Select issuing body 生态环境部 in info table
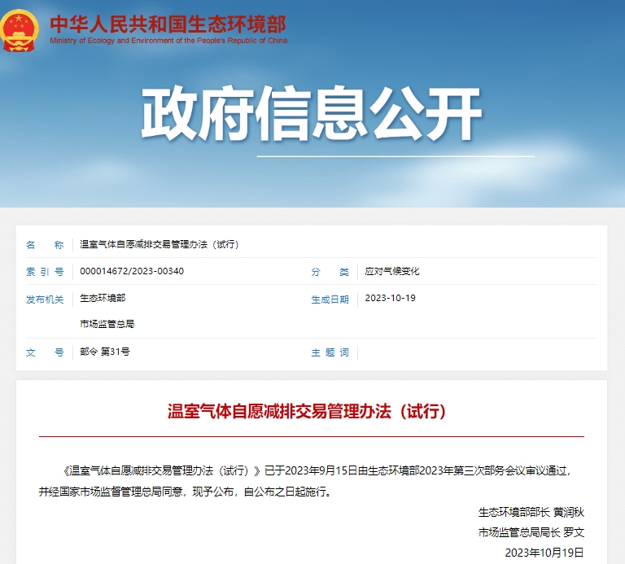The width and height of the screenshot is (625, 564). [x=103, y=298]
